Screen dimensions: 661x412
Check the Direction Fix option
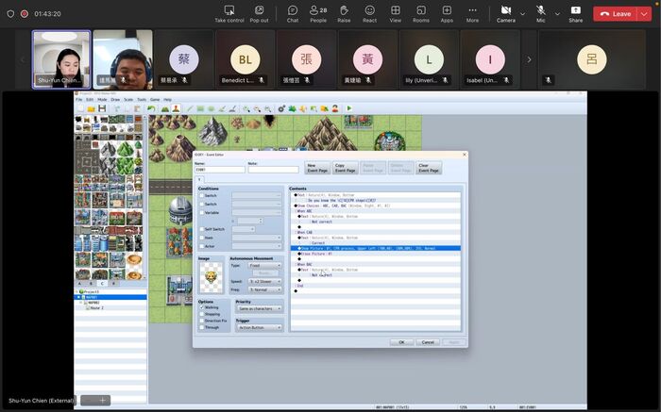(202, 321)
